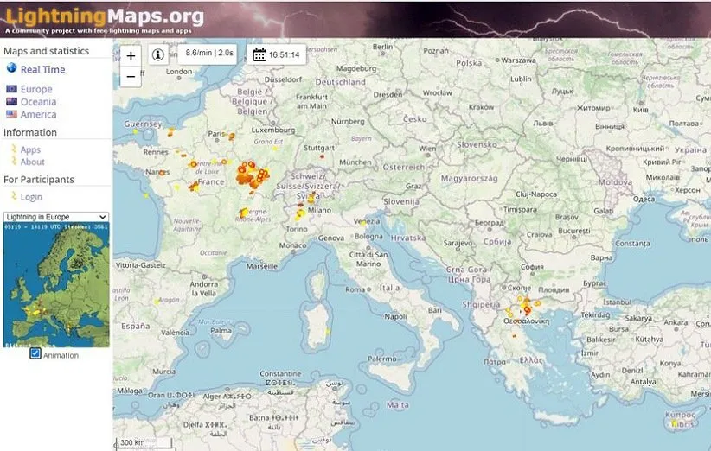Select the Real Time map link

point(42,70)
